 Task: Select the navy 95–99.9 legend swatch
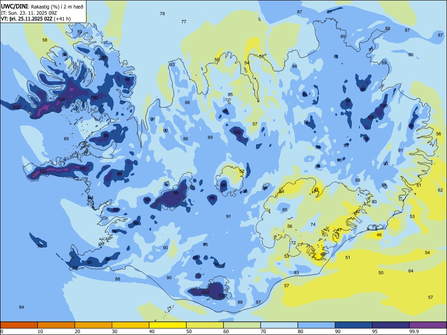(391, 325)
